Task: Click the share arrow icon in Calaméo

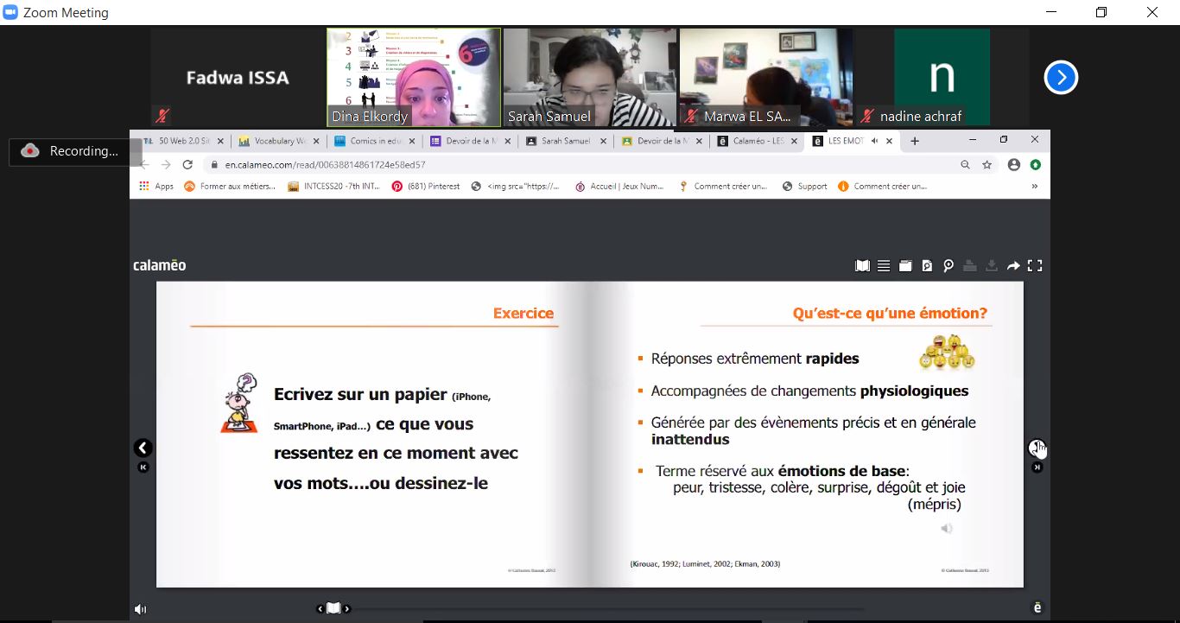Action: pos(1013,266)
